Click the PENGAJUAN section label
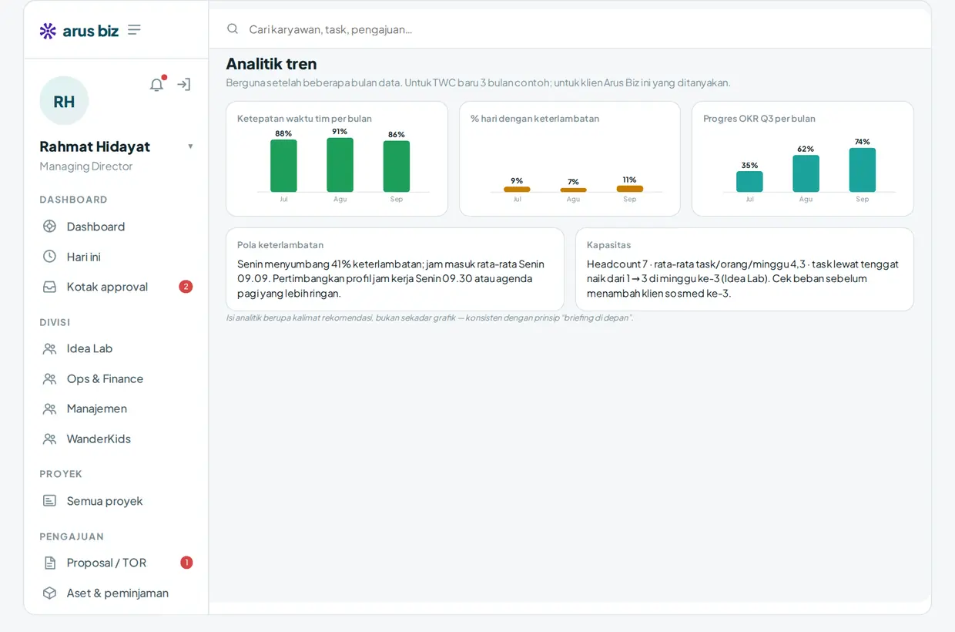 pyautogui.click(x=72, y=536)
